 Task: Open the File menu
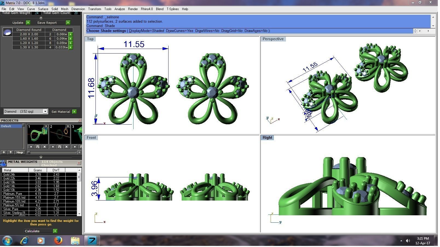coord(4,9)
